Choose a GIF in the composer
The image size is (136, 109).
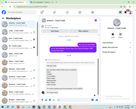tap(54, 100)
